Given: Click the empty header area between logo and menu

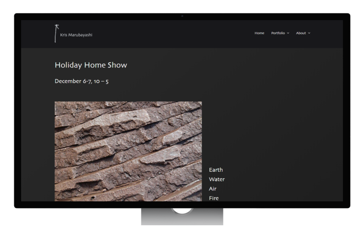Looking at the screenshot, I should (x=172, y=34).
